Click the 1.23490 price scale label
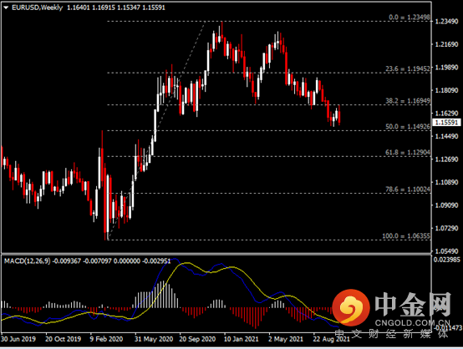463x349 pixels. (446, 21)
